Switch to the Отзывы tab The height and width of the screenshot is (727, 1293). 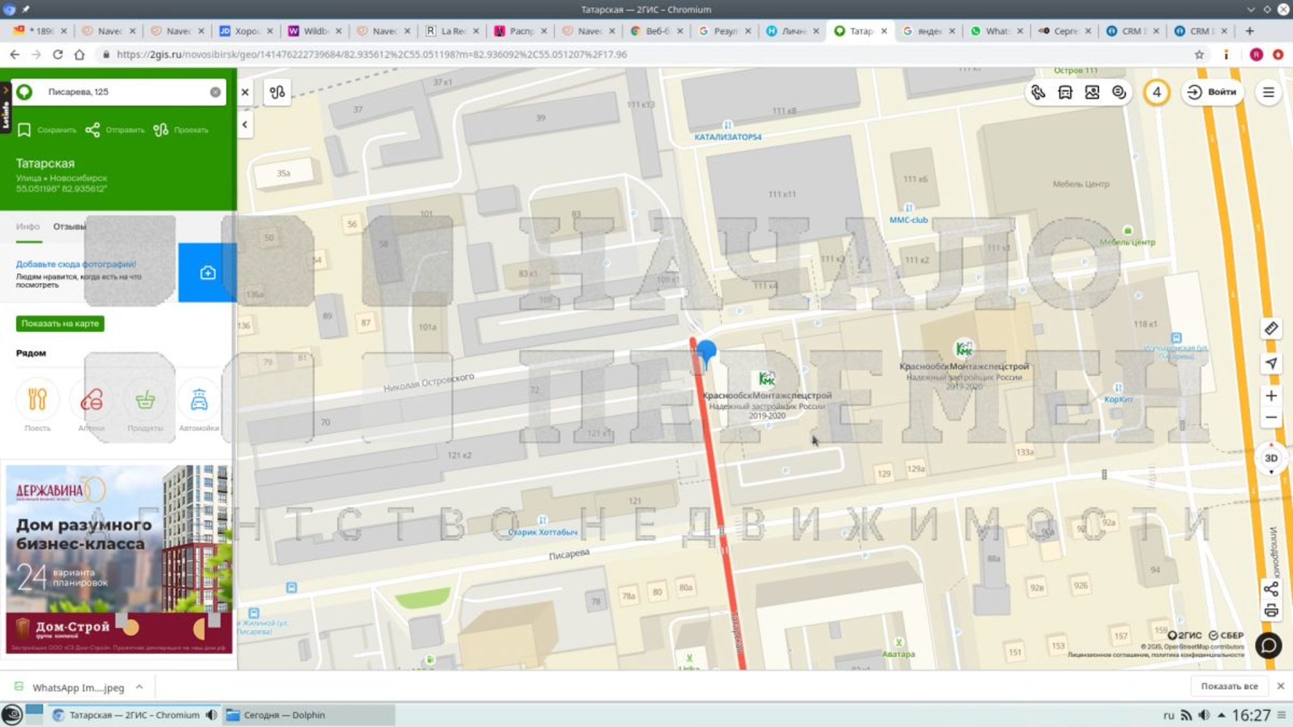[x=69, y=227]
